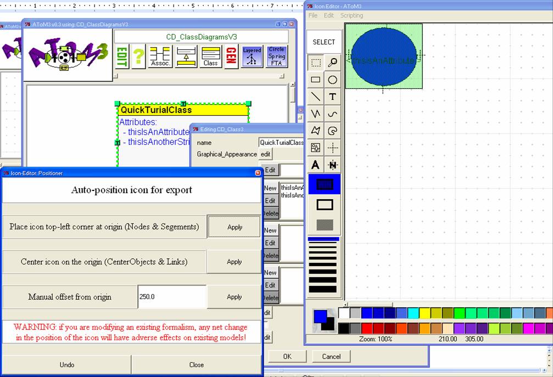Select the thickest line width option
Image resolution: width=553 pixels, height=377 pixels.
323,289
